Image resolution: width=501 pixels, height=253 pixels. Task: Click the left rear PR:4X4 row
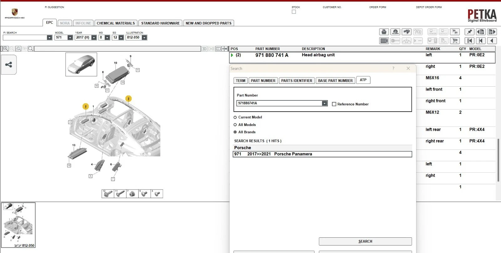(456, 132)
